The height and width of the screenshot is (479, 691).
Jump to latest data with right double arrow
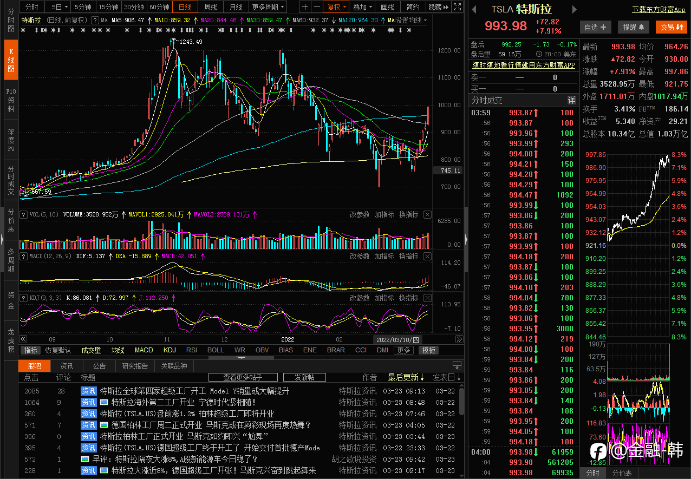(459, 339)
